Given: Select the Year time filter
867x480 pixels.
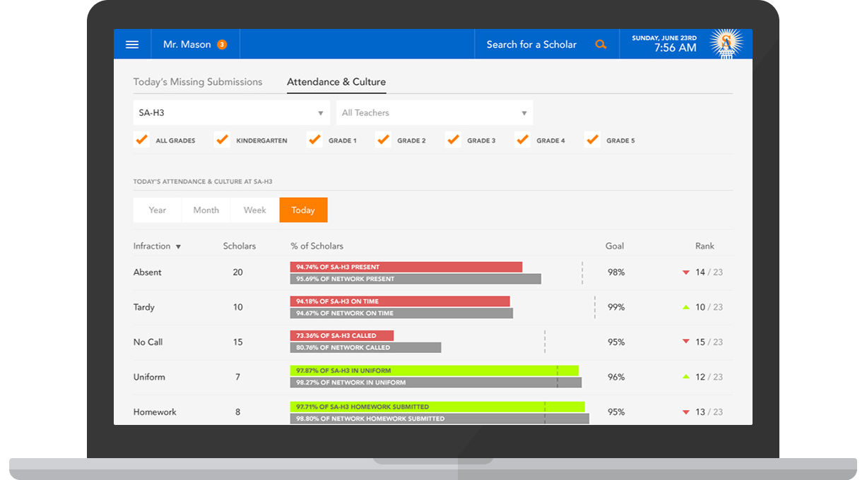Looking at the screenshot, I should [x=157, y=210].
